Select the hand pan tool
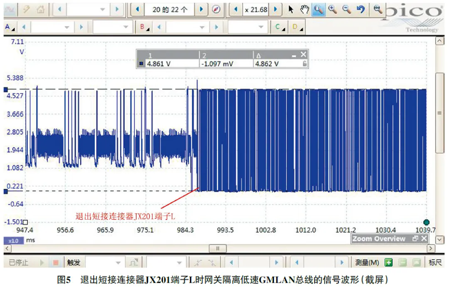This screenshot has height=287, width=449. pyautogui.click(x=304, y=10)
